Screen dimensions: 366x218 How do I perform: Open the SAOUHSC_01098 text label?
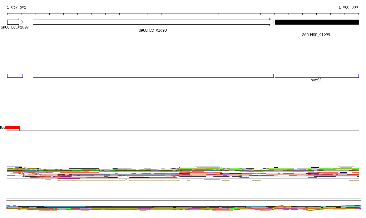[153, 31]
